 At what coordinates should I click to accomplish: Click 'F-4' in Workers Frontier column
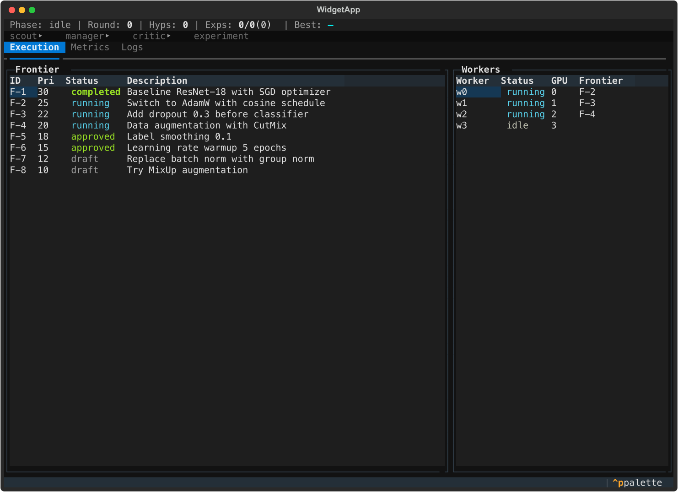(x=587, y=114)
